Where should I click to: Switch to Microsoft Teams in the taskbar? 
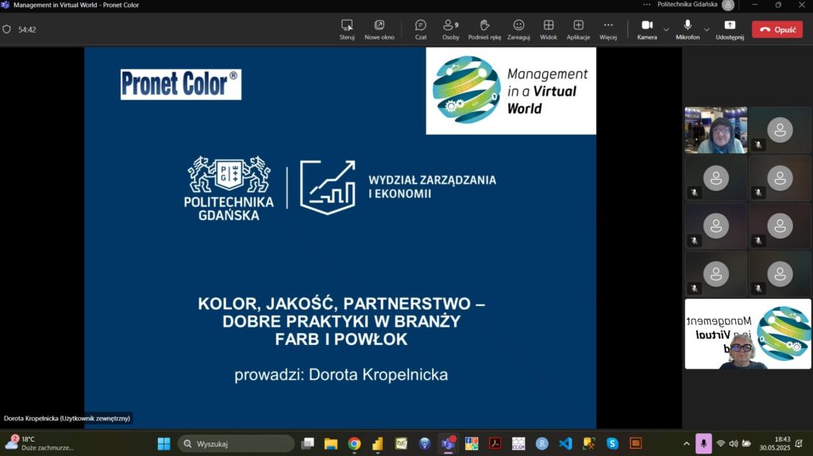448,443
